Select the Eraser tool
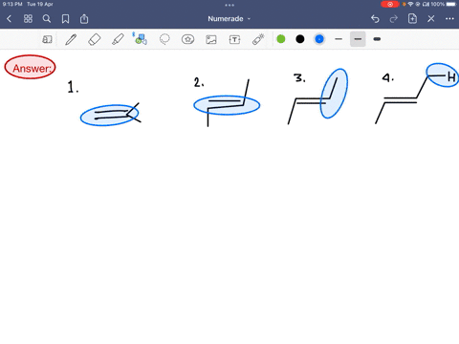 point(95,39)
